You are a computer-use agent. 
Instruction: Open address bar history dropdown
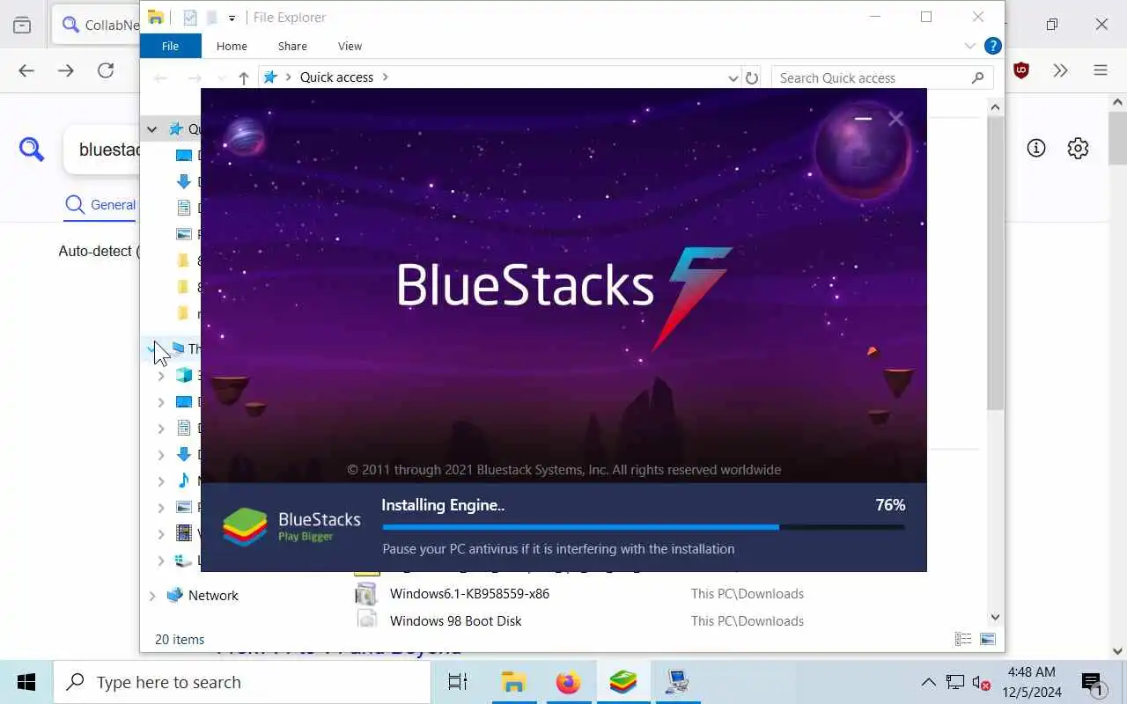pos(733,77)
